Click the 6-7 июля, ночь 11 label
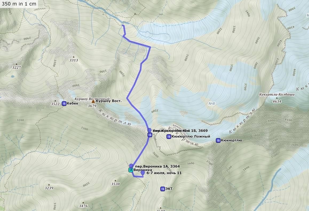This screenshot has width=309, height=211. [x=164, y=173]
